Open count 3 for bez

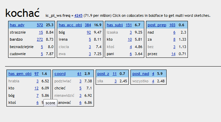pyautogui.click(x=174, y=47)
